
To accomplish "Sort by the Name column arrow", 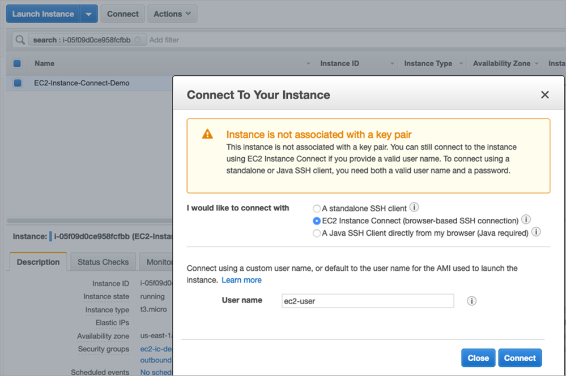I will tap(308, 64).
